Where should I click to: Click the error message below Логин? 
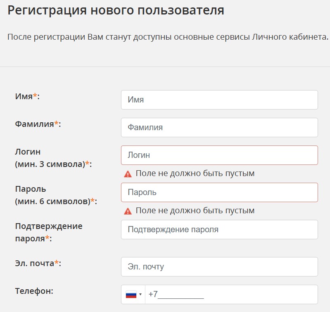(195, 174)
